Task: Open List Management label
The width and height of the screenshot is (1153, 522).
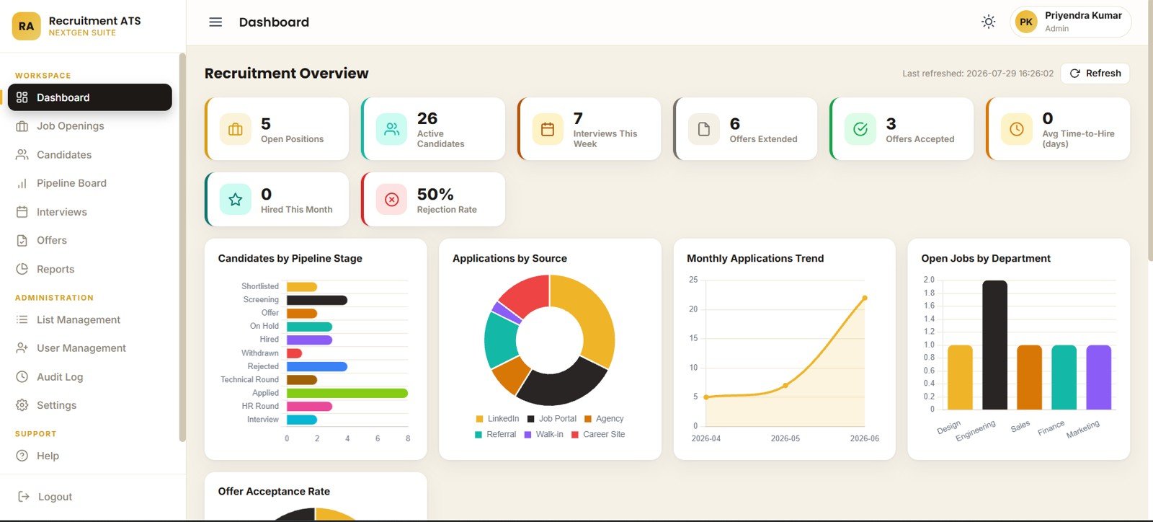Action: pos(79,319)
